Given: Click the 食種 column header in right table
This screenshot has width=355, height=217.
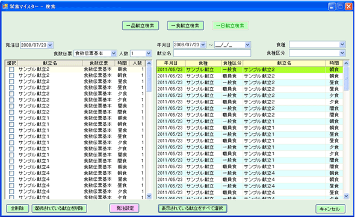Looking at the screenshot, I should coord(203,63).
